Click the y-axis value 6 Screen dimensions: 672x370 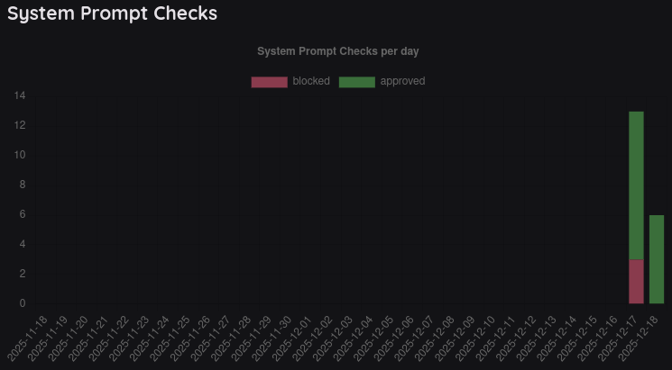[23, 214]
